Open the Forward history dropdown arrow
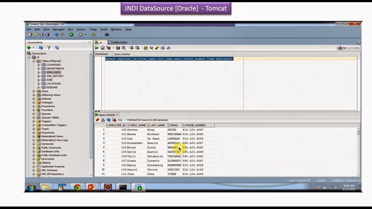 (x=86, y=35)
